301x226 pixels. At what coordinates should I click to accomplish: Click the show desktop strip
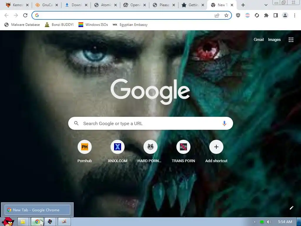(x=299, y=222)
